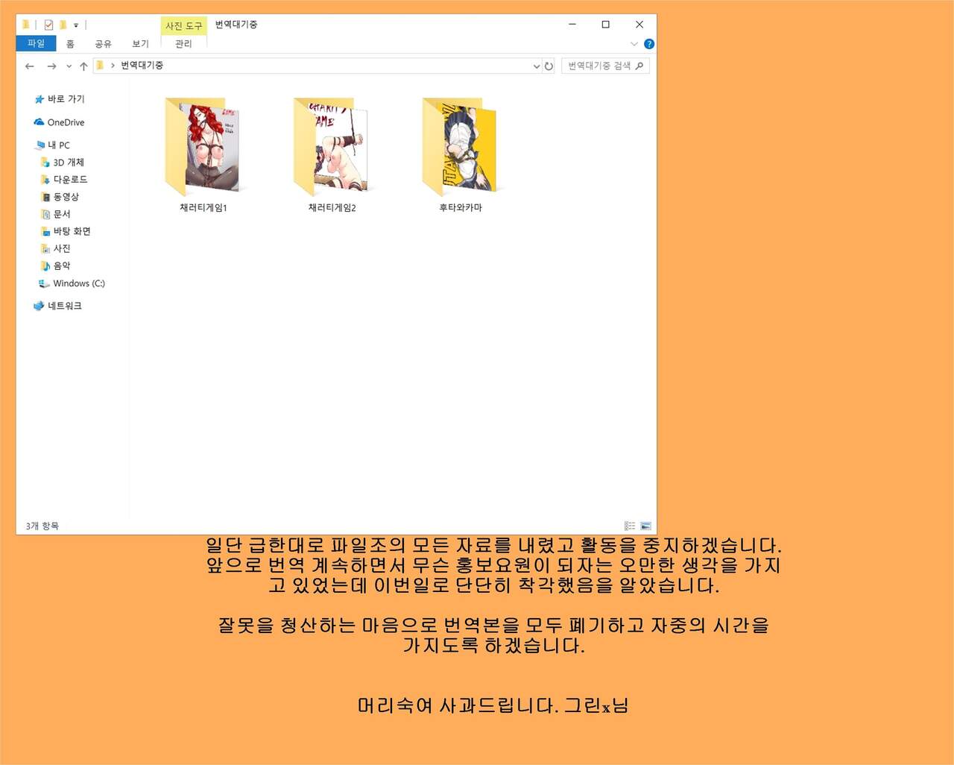Image resolution: width=954 pixels, height=765 pixels.
Task: Click the 음악 note folder icon
Action: point(45,265)
